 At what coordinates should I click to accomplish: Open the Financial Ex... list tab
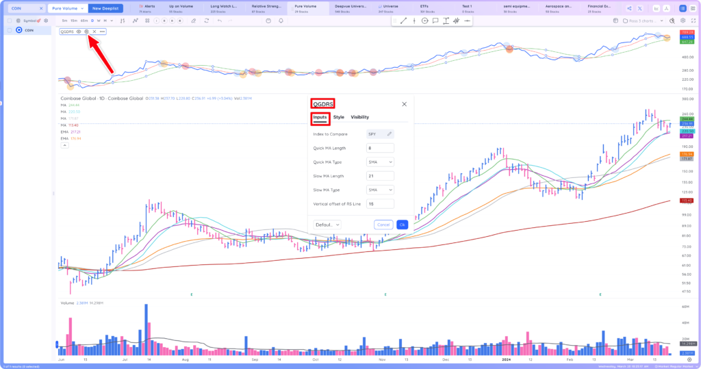click(x=599, y=8)
